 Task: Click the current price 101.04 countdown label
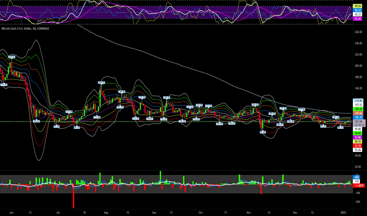(x=359, y=123)
